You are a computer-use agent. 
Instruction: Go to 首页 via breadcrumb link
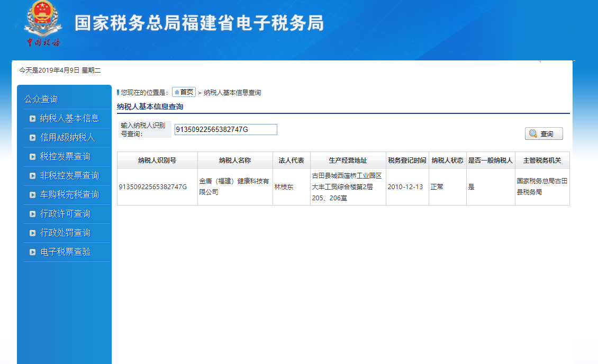[184, 92]
